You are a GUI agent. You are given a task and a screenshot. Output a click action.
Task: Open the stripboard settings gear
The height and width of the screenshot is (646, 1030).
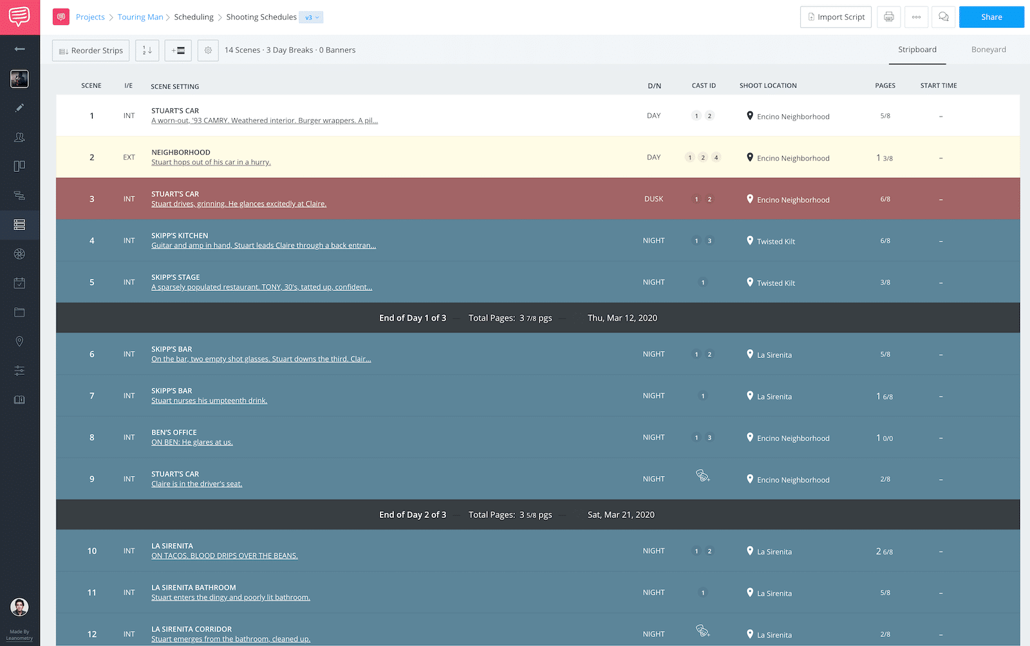tap(207, 50)
